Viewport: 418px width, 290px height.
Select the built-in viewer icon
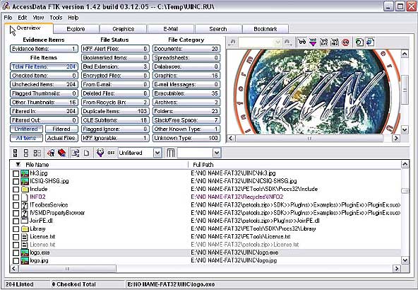tap(359, 42)
